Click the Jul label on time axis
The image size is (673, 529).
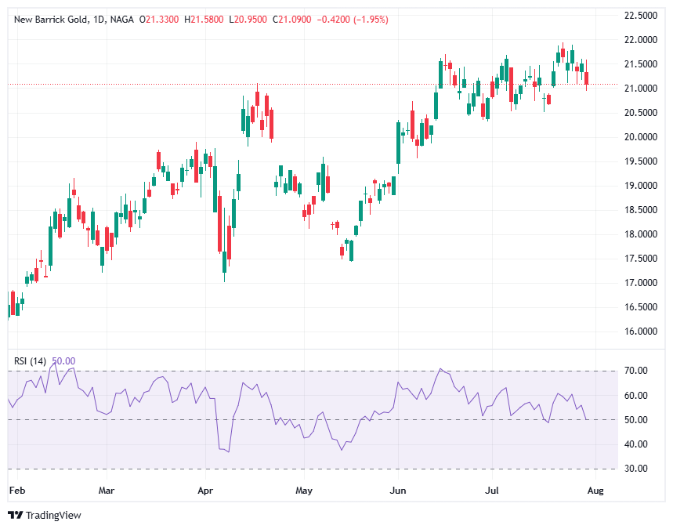(492, 491)
